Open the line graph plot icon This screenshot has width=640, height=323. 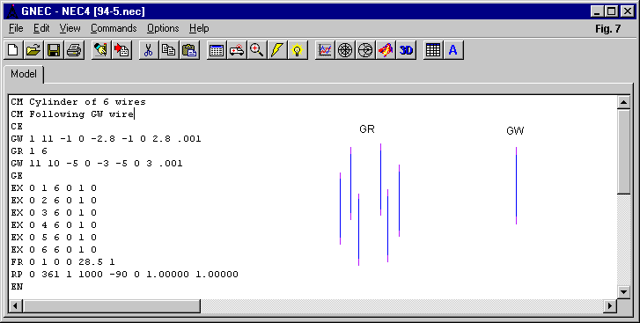[325, 50]
